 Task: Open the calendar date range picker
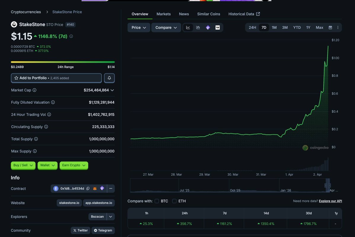330,27
